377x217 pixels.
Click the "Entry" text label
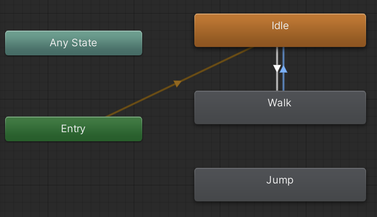coord(73,129)
